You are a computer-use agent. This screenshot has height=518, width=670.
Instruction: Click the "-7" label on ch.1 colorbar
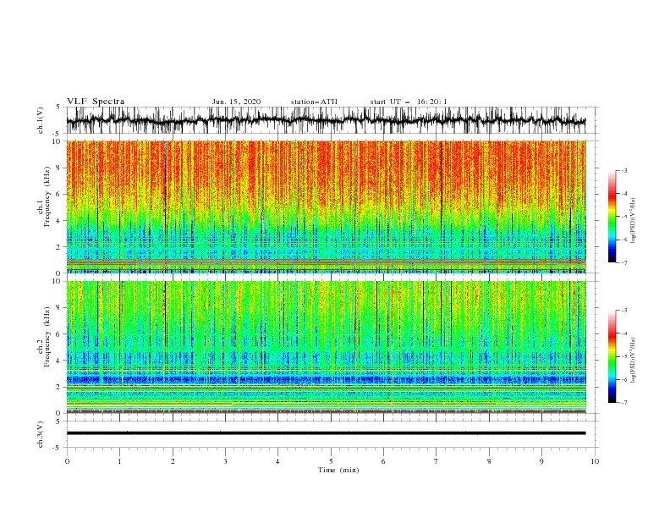click(624, 262)
